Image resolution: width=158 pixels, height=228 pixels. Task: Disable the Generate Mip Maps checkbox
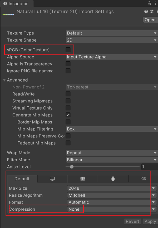(68, 115)
